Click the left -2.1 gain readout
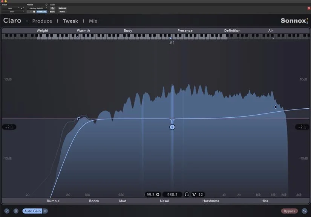This screenshot has height=217, width=311. pos(9,127)
